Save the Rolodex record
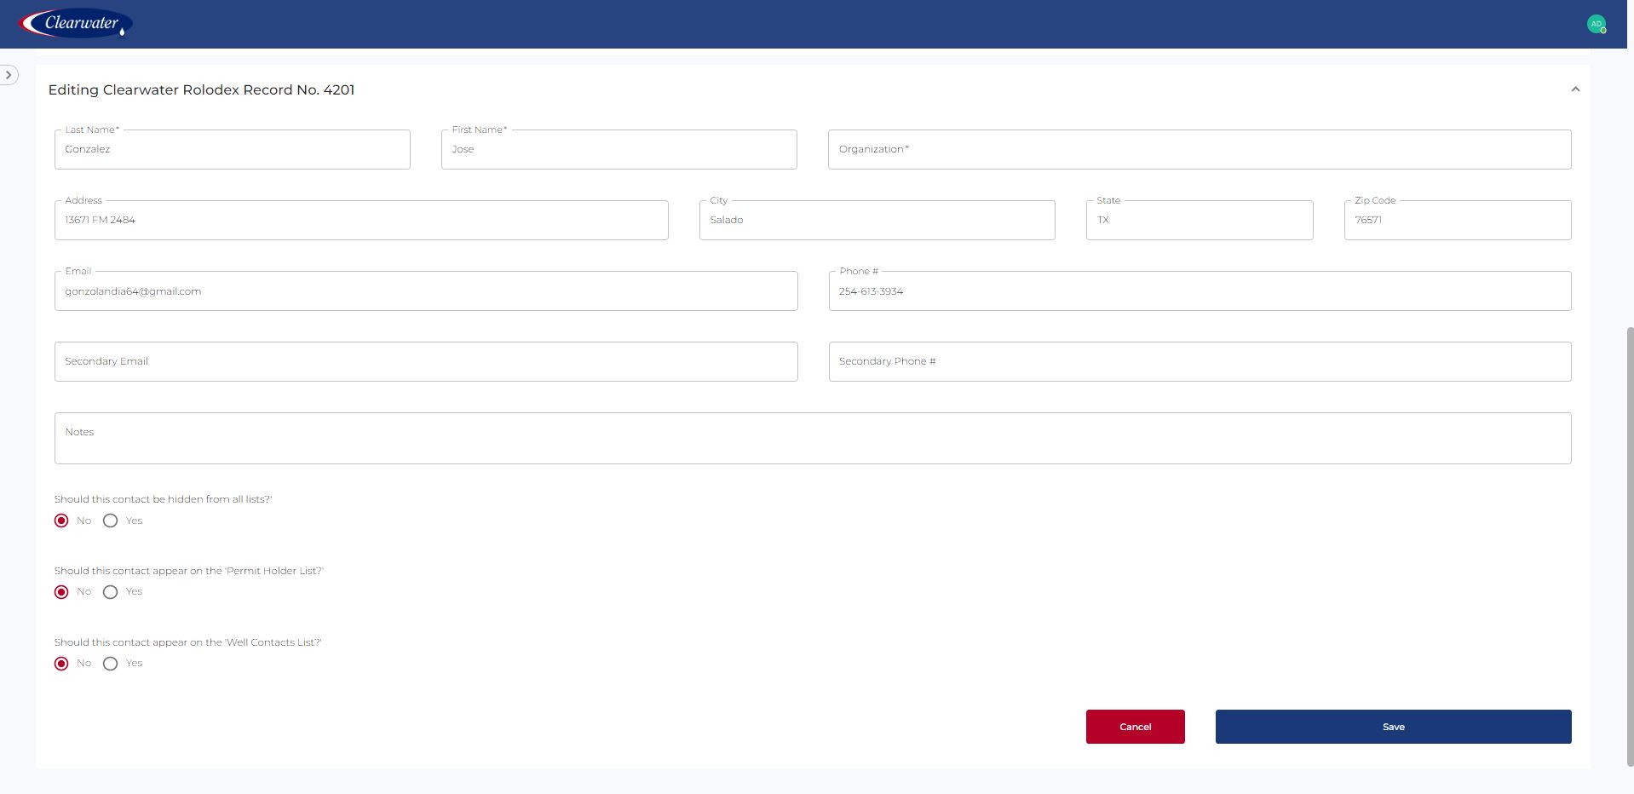 [x=1394, y=727]
